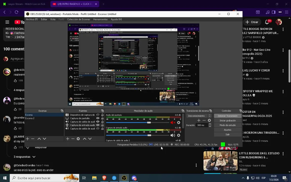Like the comment with 199 likes
Screen dimensions: 291x182
click(x=15, y=81)
